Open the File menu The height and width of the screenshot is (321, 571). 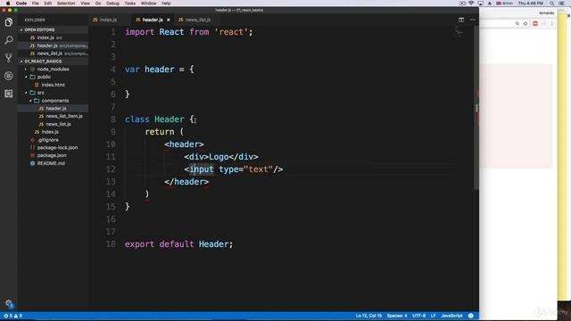pos(36,4)
